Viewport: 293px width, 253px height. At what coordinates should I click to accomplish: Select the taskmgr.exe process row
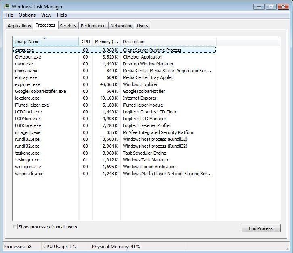tap(27, 160)
